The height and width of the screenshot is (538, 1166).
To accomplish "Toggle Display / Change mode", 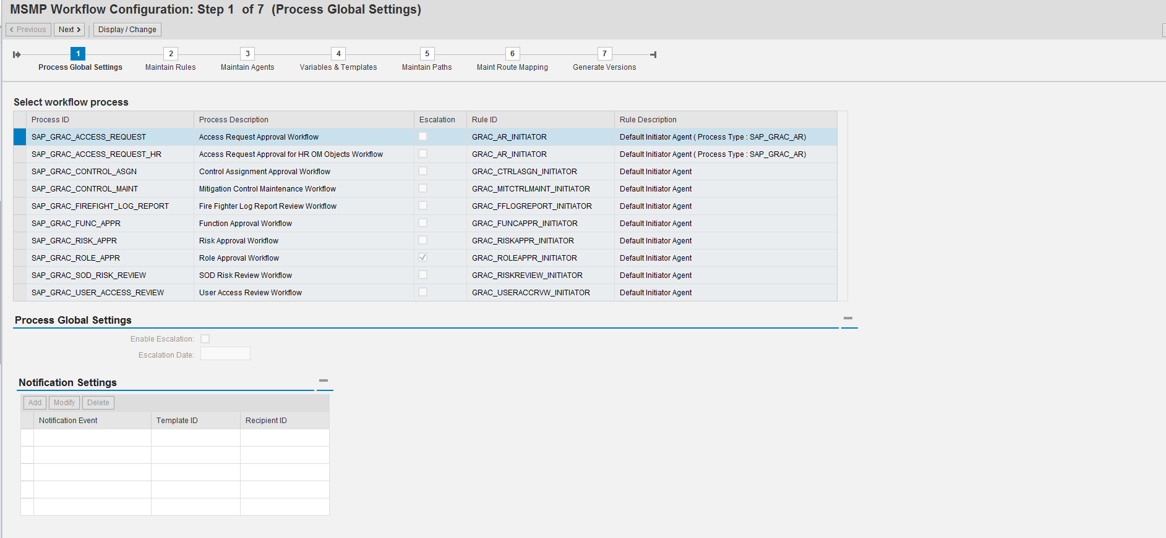I will (127, 30).
